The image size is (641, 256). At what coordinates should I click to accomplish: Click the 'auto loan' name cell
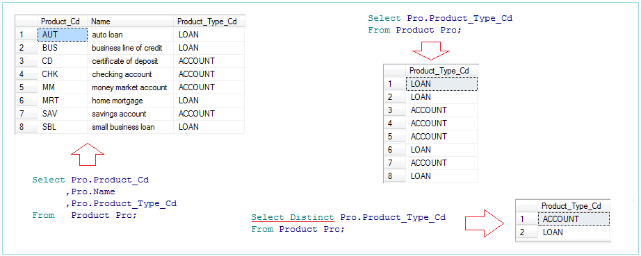pyautogui.click(x=131, y=35)
